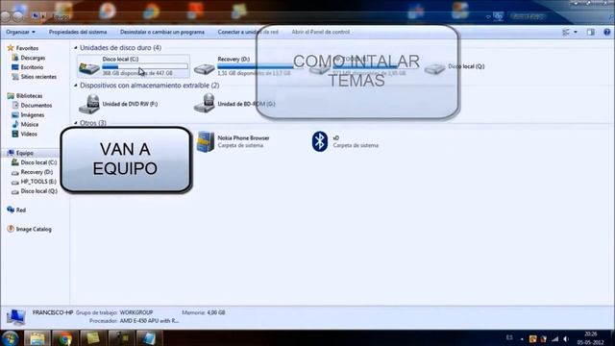The height and width of the screenshot is (346, 615).
Task: Open Nokia Phone Browser icon
Action: pyautogui.click(x=206, y=141)
